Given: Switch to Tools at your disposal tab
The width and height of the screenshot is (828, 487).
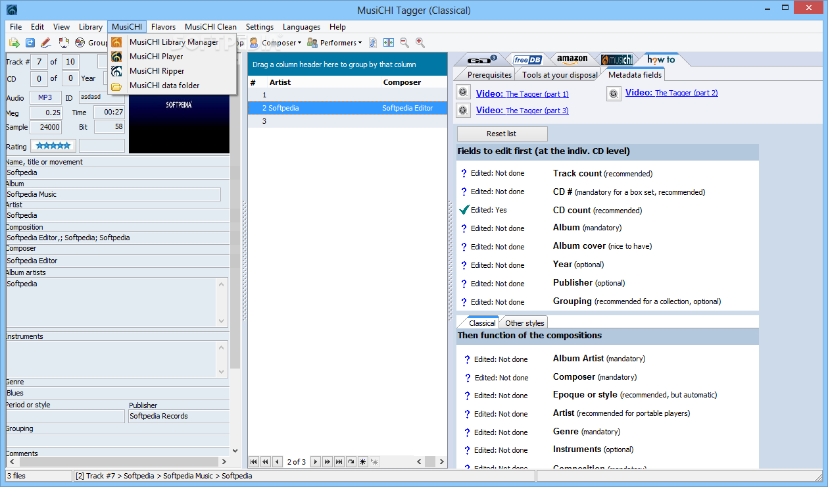Looking at the screenshot, I should point(560,74).
